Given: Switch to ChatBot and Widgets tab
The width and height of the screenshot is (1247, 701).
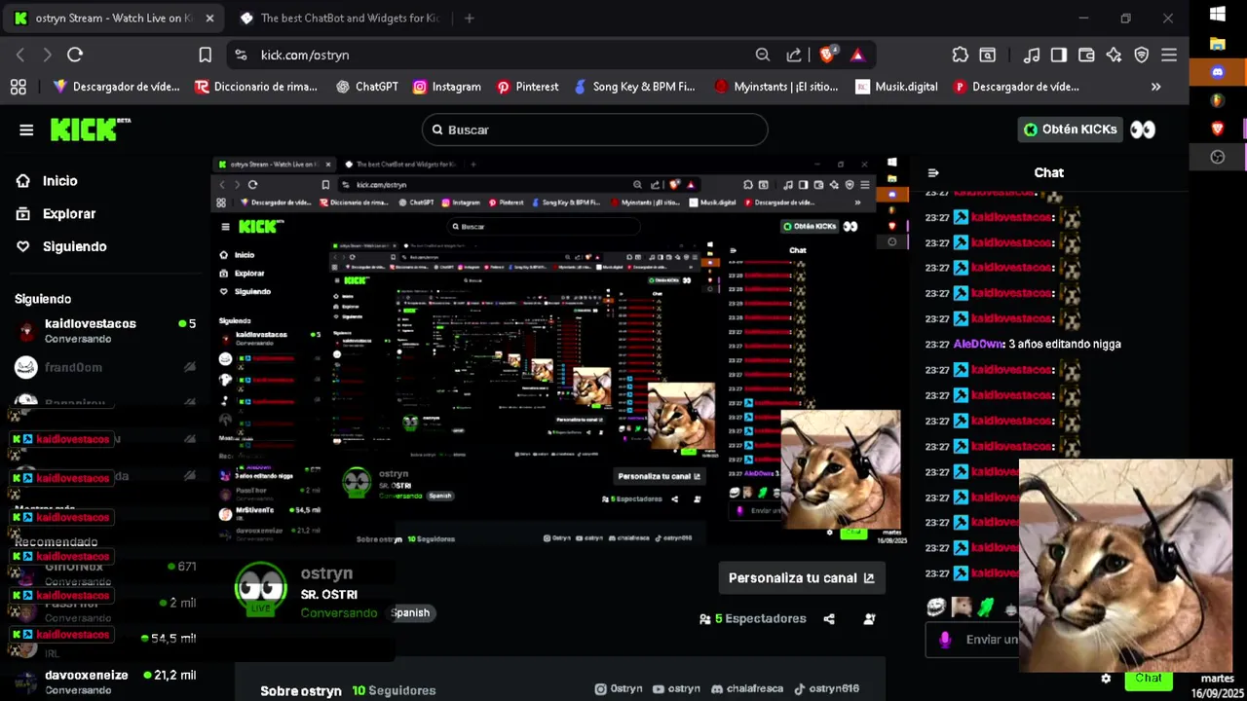Looking at the screenshot, I should (x=340, y=18).
